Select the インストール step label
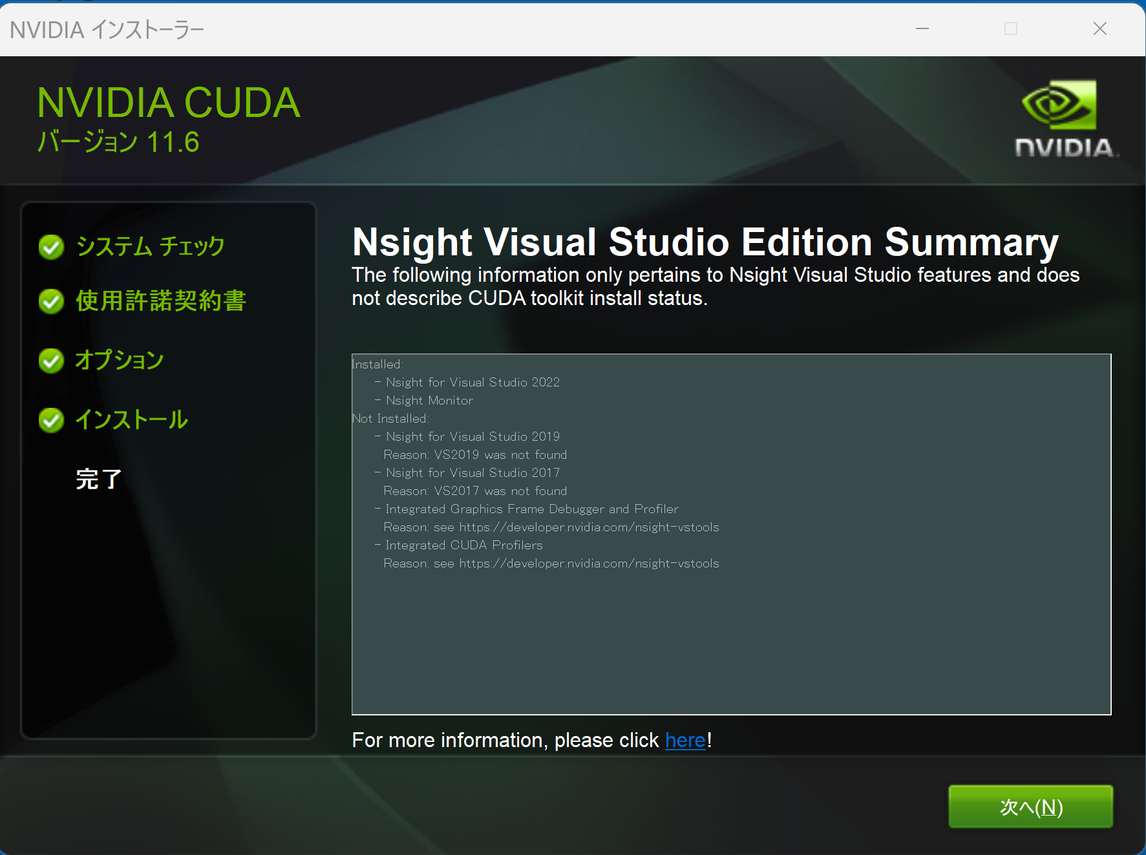Image resolution: width=1146 pixels, height=855 pixels. point(132,420)
